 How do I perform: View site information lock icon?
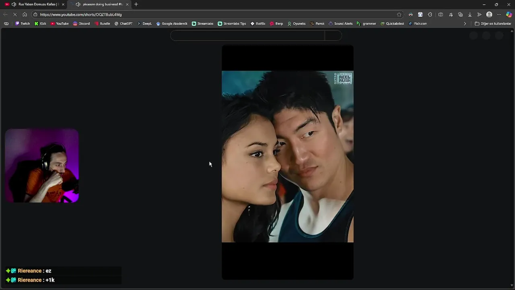35,14
